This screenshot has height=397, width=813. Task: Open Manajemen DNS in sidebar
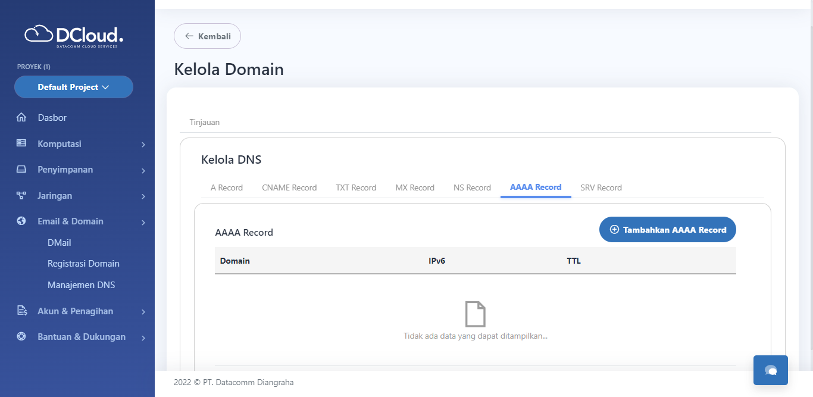pyautogui.click(x=81, y=285)
